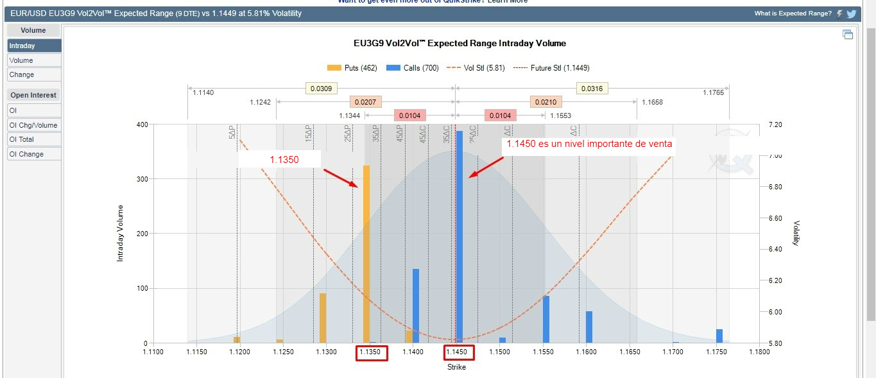876x378 pixels.
Task: Click the 1.1242 range value
Action: click(260, 103)
